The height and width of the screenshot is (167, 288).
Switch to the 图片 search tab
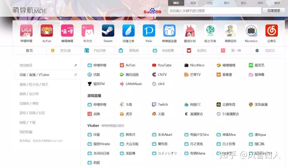pyautogui.click(x=227, y=3)
